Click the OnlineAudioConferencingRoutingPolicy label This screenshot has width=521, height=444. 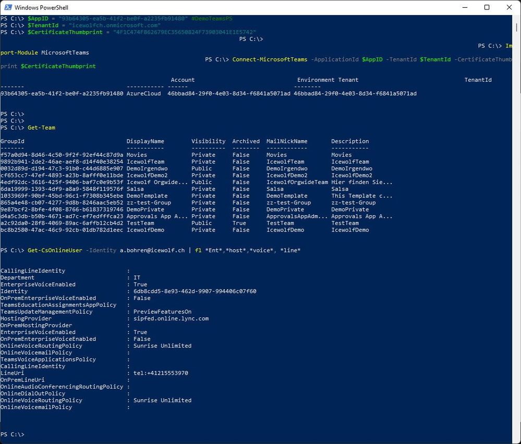pyautogui.click(x=62, y=387)
